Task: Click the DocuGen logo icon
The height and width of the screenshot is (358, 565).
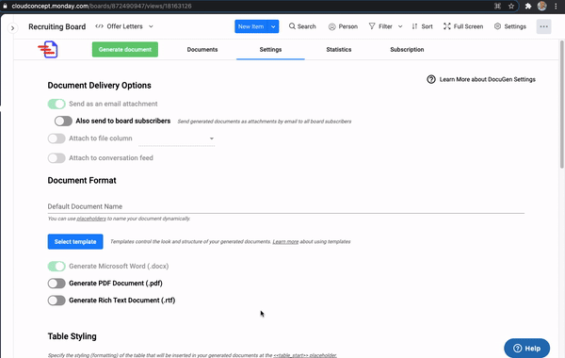Action: coord(48,49)
